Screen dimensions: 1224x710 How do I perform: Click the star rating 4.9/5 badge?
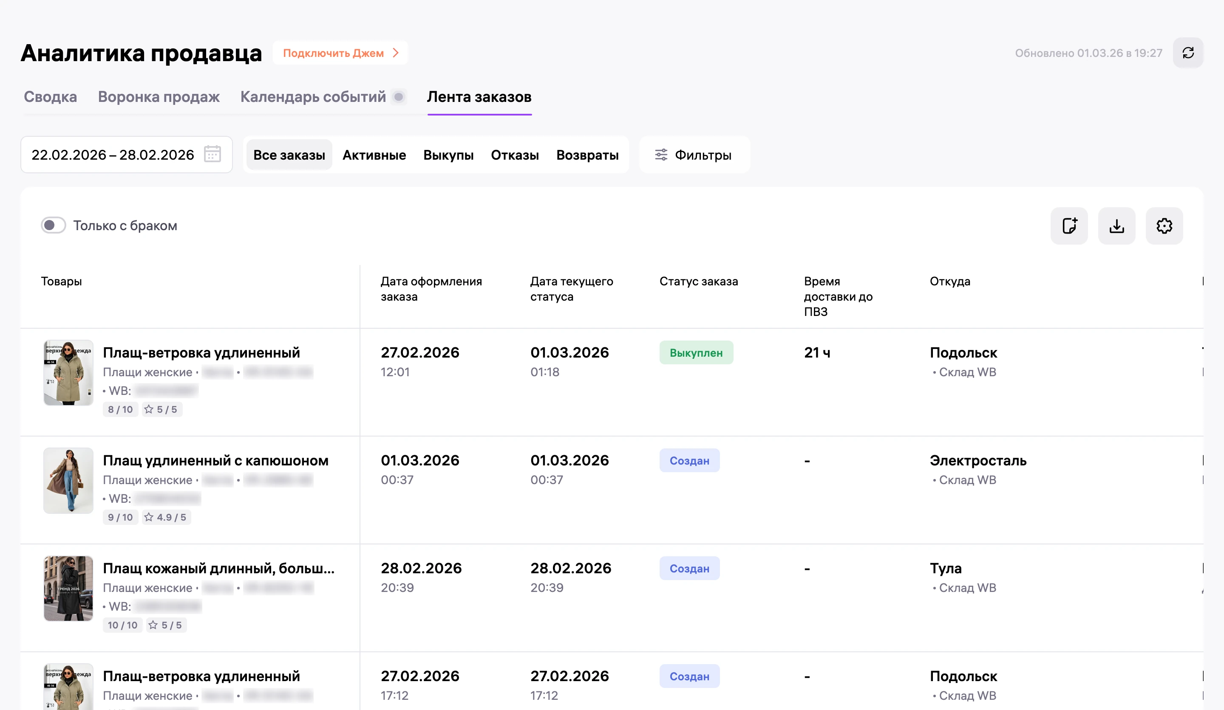166,517
